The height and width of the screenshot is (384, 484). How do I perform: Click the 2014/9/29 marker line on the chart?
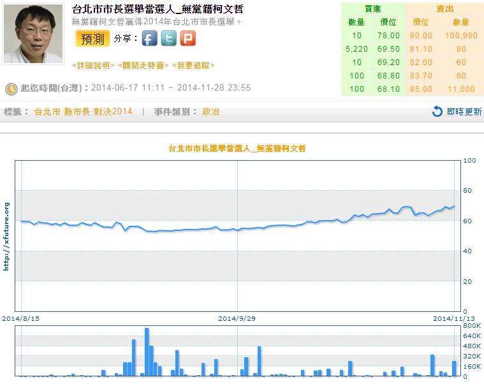(x=237, y=236)
